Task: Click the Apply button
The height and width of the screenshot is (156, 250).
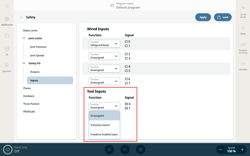Action: point(203,17)
